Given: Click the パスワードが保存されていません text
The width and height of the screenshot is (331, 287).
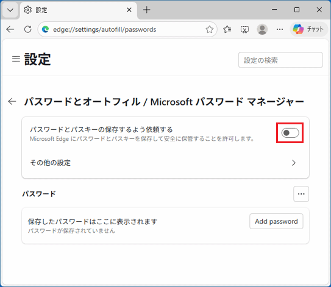Looking at the screenshot, I should click(71, 231).
